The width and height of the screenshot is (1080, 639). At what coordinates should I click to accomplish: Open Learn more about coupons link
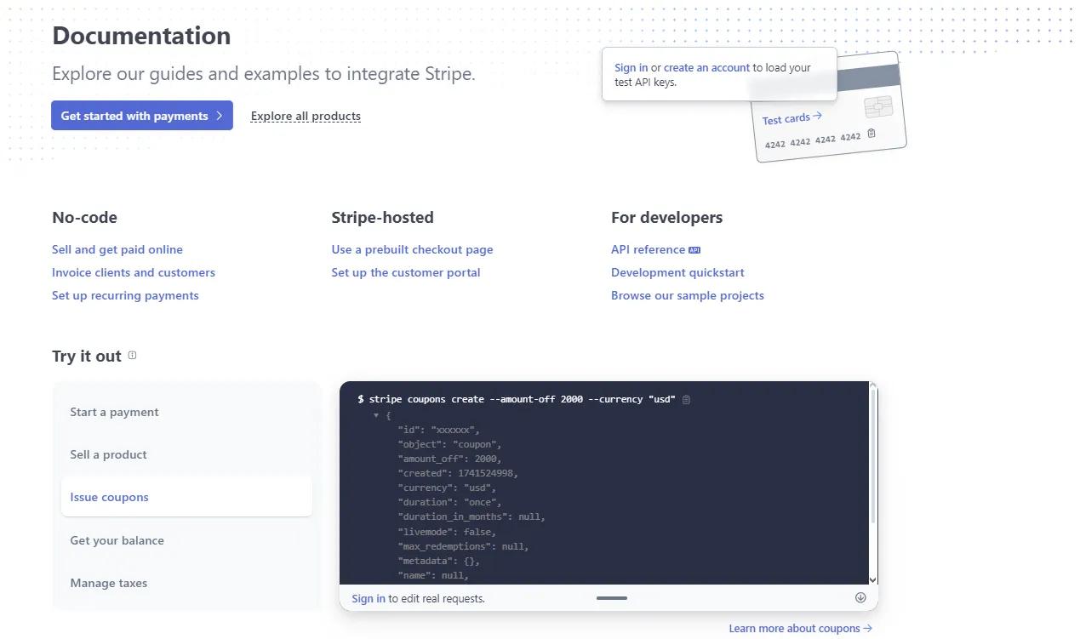[x=800, y=628]
